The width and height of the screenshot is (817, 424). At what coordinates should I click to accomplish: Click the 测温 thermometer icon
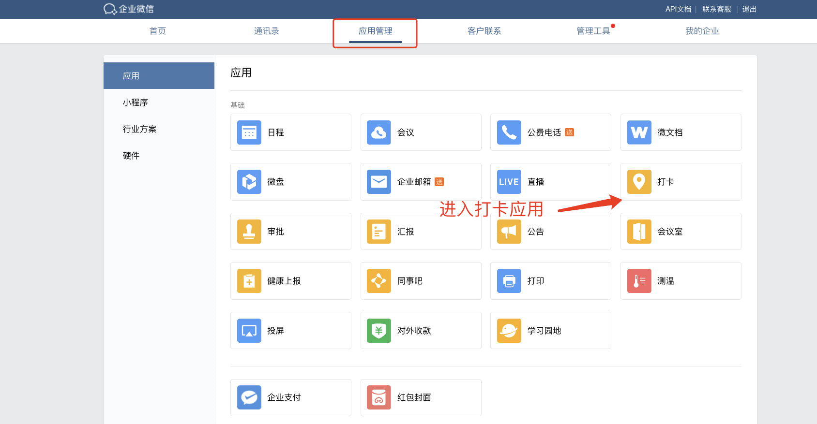[639, 281]
